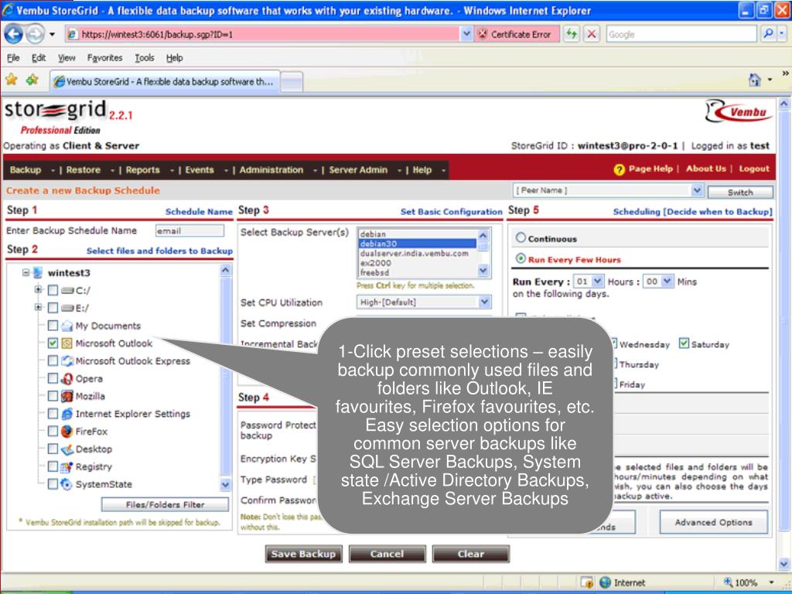Open the address bar history dropdown

[x=466, y=34]
